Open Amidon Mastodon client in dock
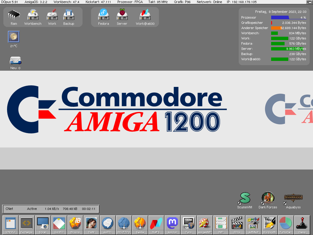The image size is (313, 235). [x=172, y=225]
